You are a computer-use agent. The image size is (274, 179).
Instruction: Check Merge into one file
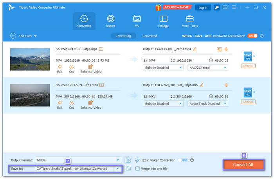coord(137,168)
